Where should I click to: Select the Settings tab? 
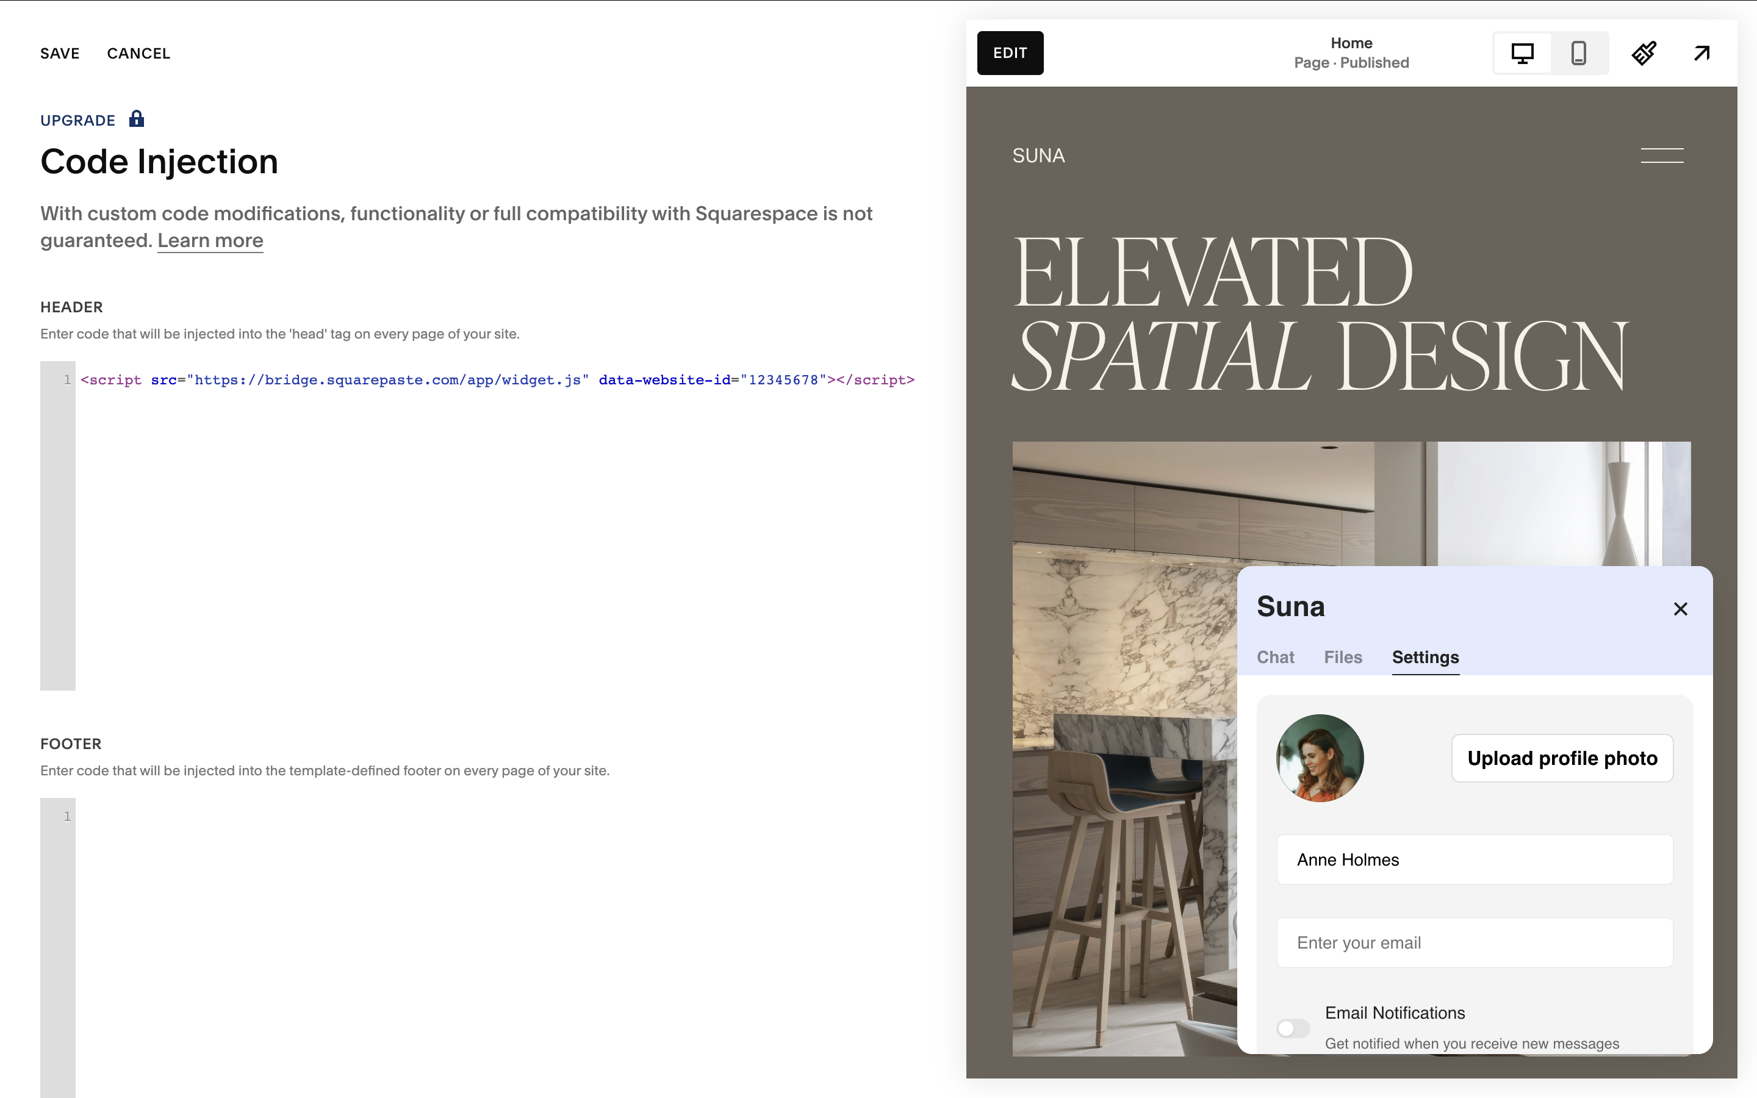click(x=1425, y=656)
